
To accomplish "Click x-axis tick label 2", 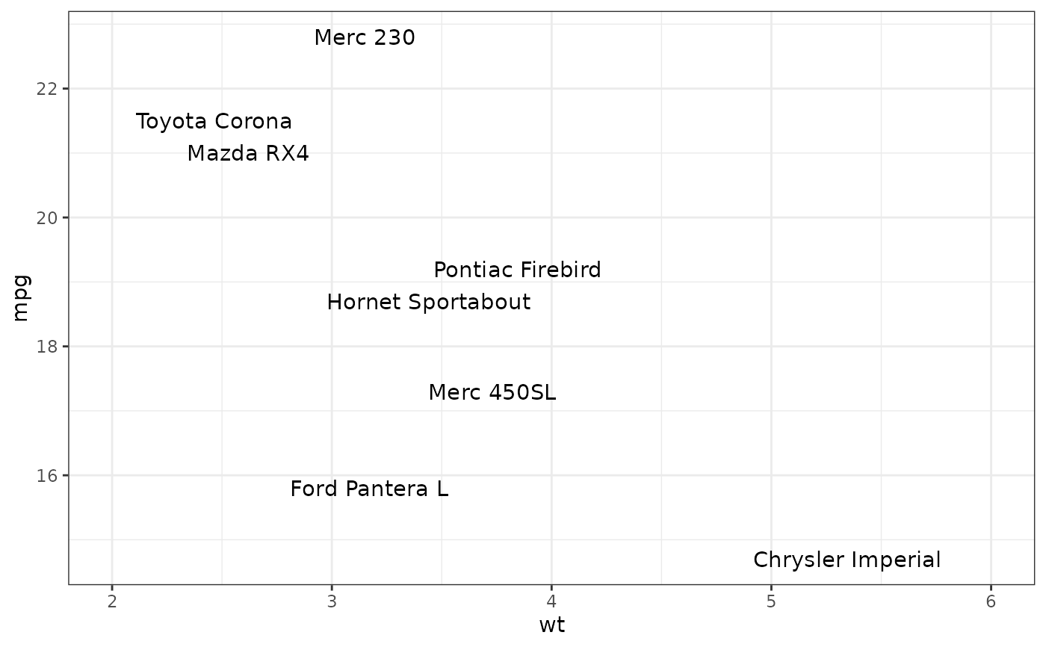I will [112, 601].
